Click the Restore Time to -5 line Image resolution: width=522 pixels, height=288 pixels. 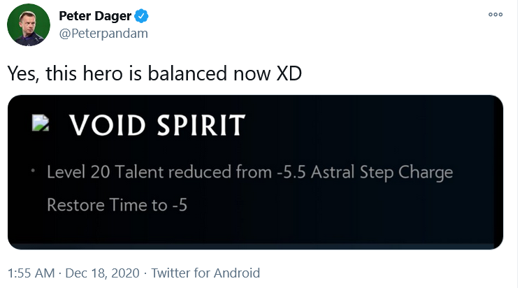(x=117, y=205)
